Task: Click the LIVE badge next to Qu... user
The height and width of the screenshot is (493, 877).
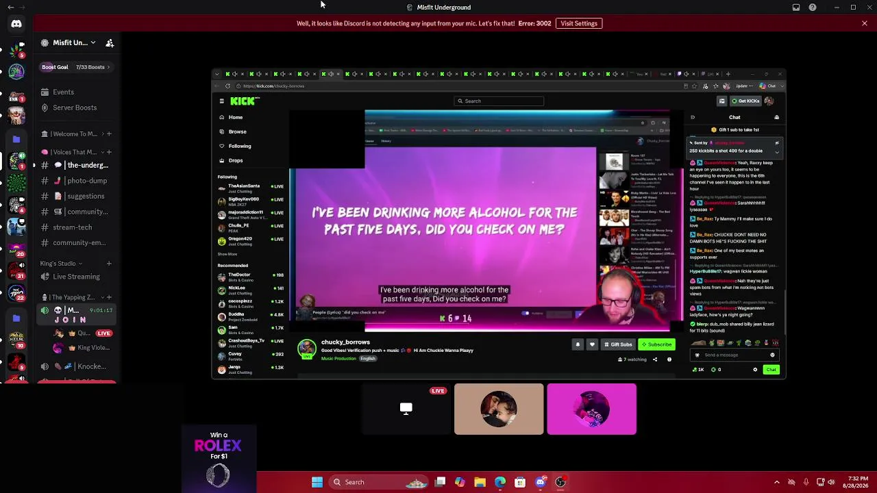Action: click(x=104, y=333)
